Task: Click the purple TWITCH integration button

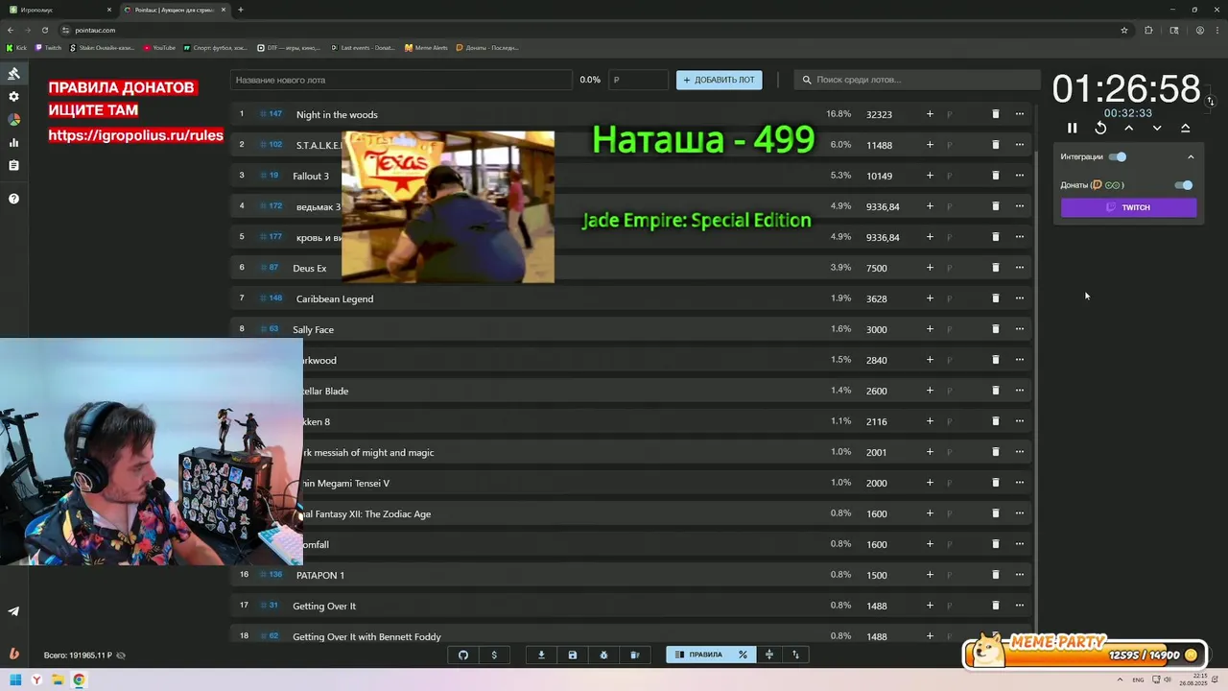Action: coord(1128,207)
